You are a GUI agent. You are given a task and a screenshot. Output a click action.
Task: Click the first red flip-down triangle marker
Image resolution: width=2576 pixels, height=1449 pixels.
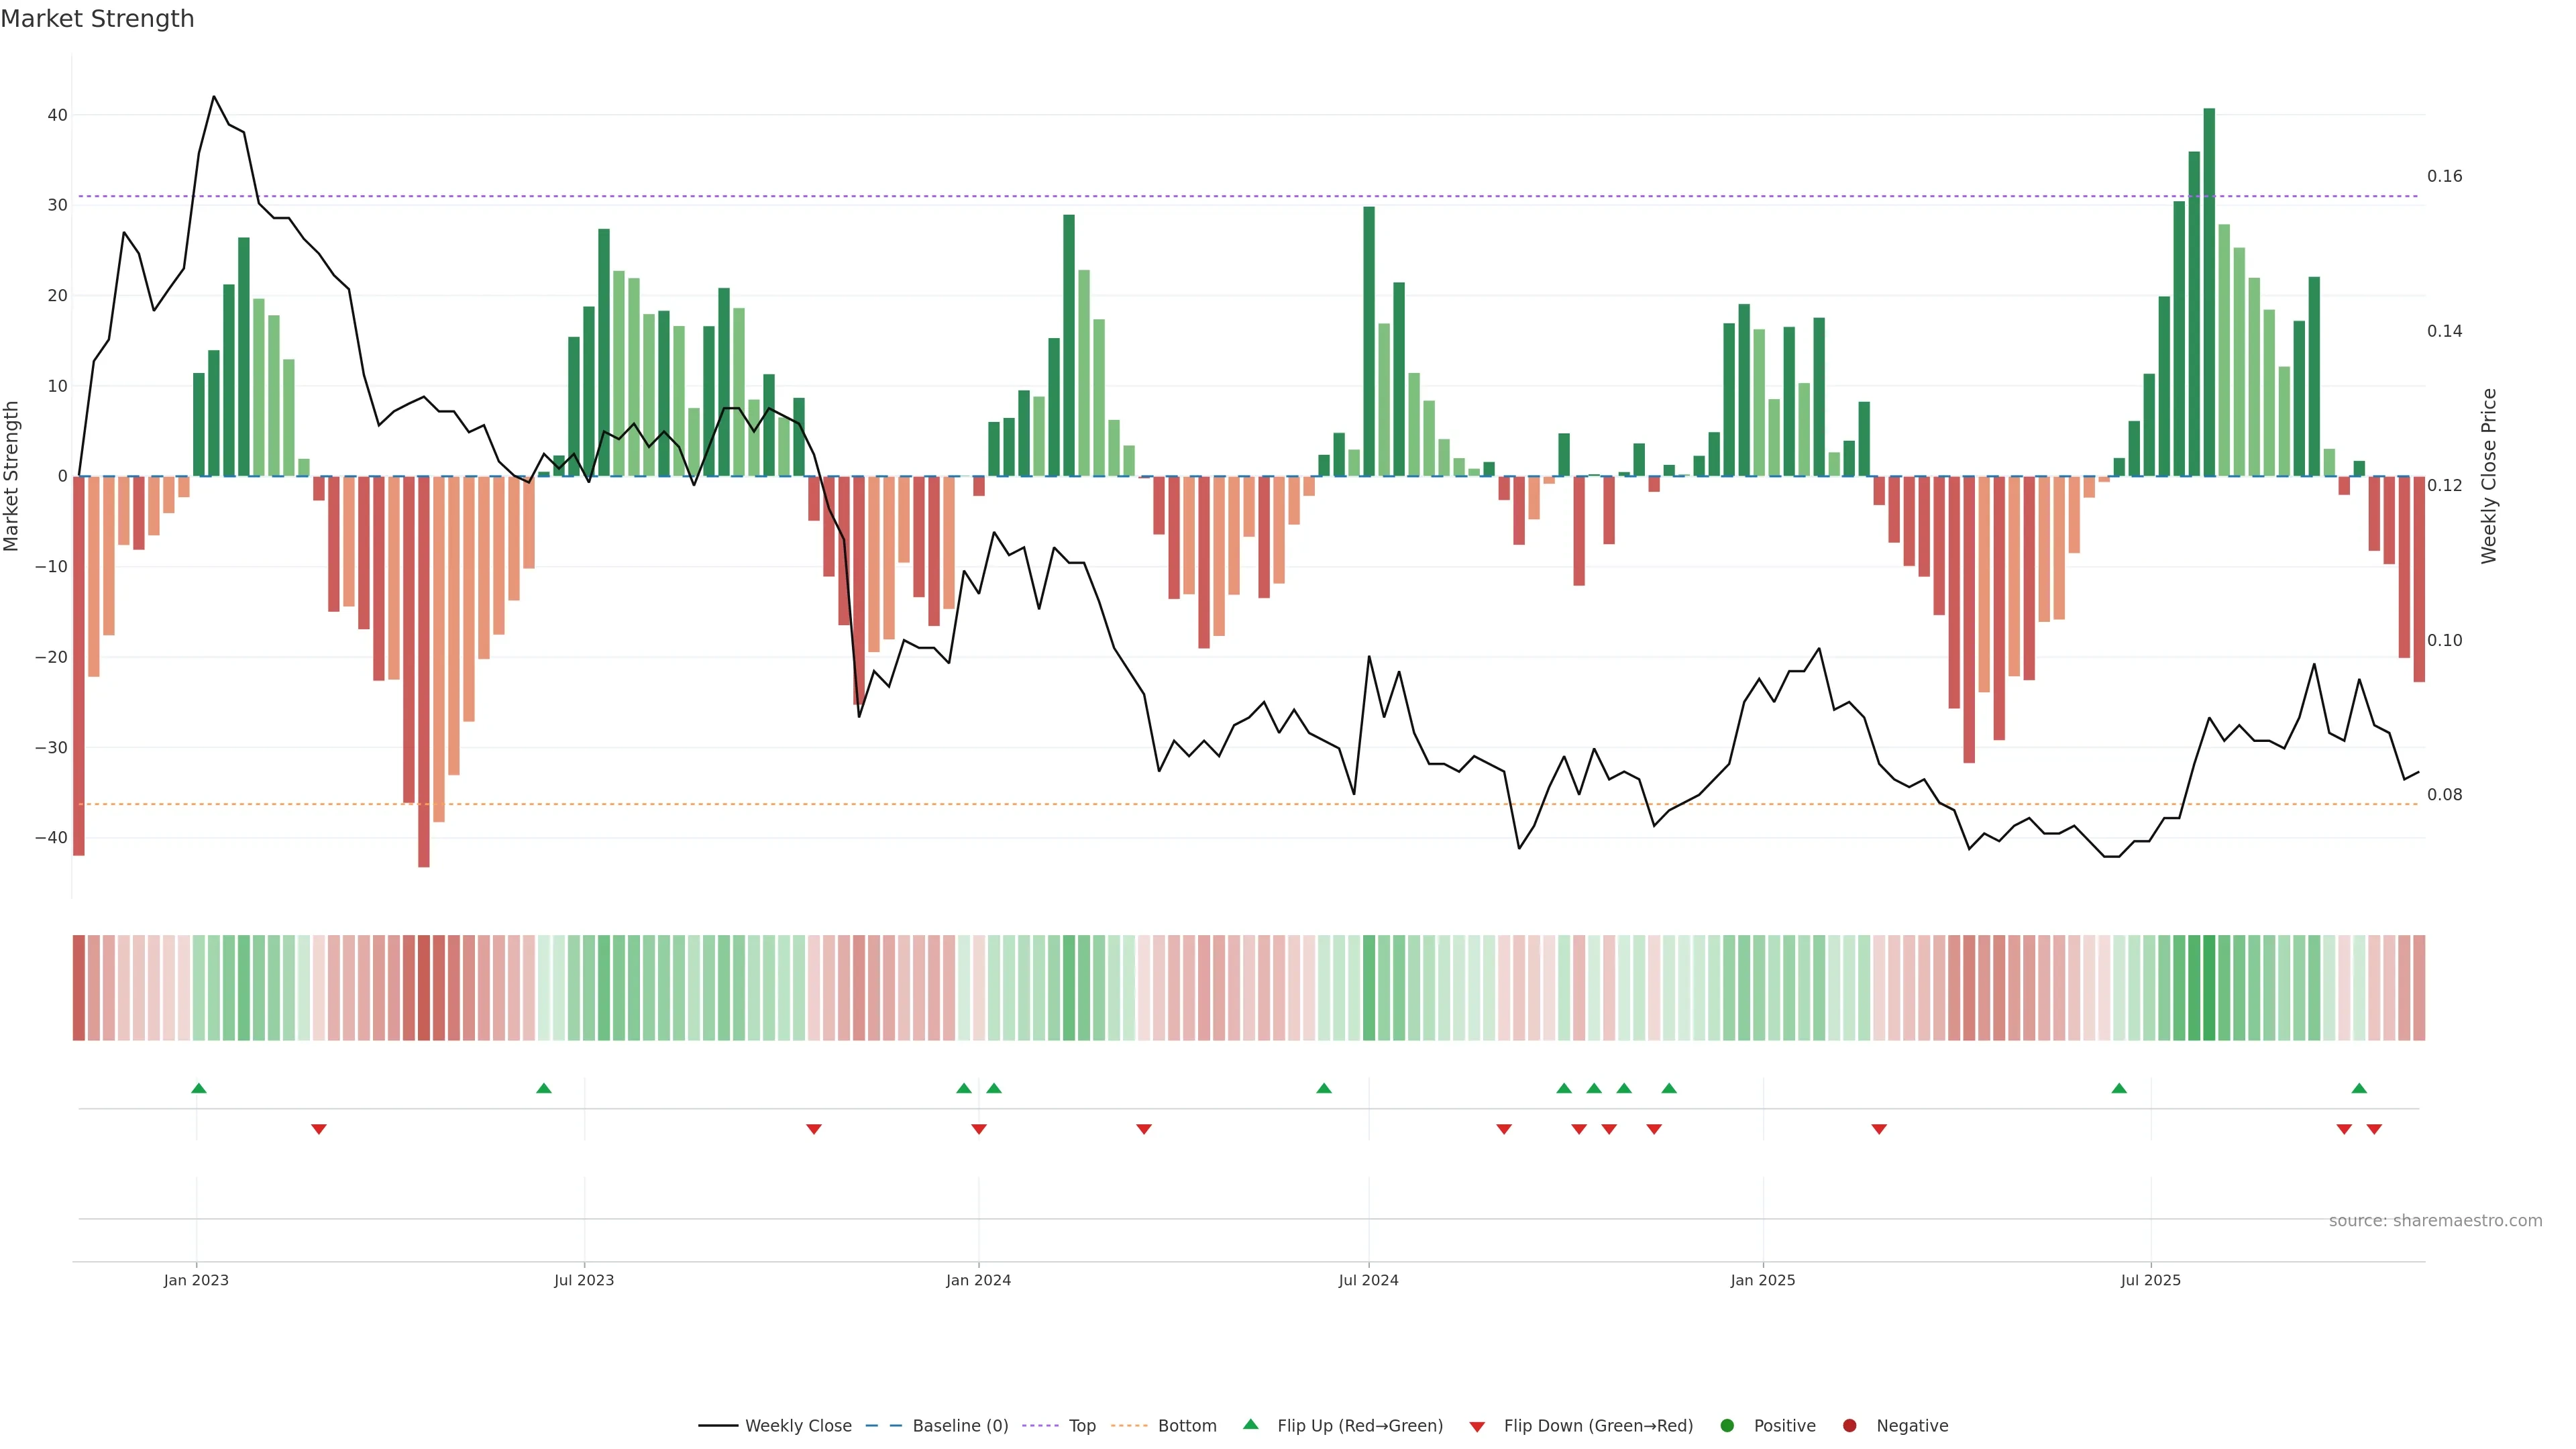click(x=319, y=1129)
